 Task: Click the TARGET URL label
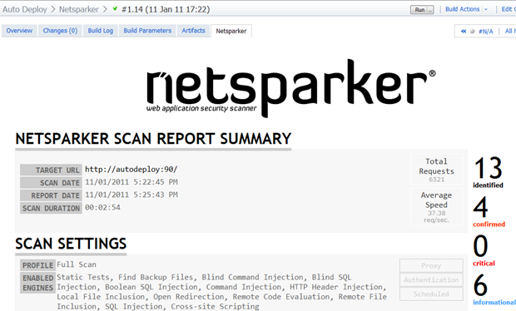[x=51, y=170]
